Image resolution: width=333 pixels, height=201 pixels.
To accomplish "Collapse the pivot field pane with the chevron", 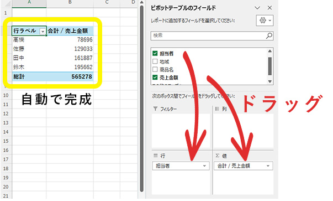I will tap(257, 8).
